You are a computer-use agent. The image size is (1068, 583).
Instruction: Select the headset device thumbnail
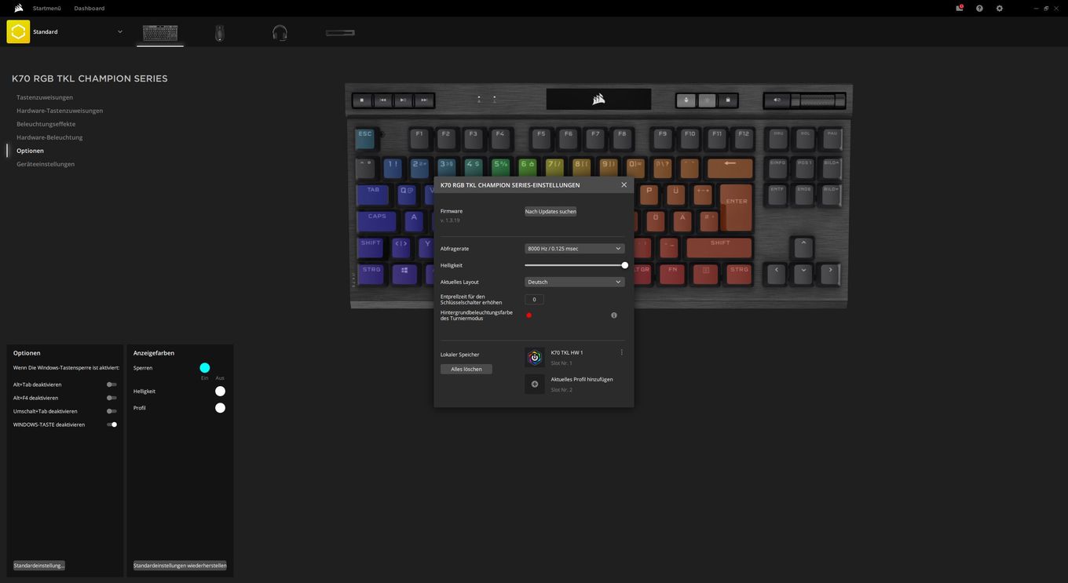click(280, 33)
